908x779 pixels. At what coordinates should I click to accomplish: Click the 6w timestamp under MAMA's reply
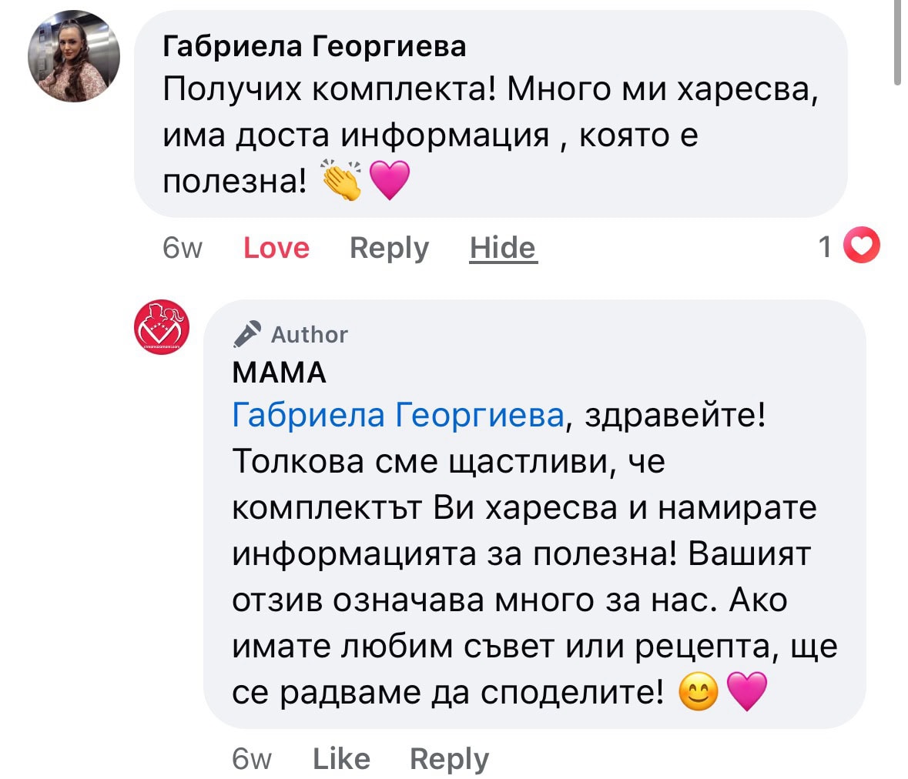tap(252, 759)
